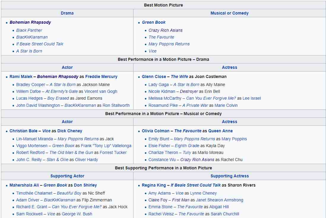Open Green Book winner under Musical or Comedy
This screenshot has height=218, width=326.
pyautogui.click(x=154, y=22)
